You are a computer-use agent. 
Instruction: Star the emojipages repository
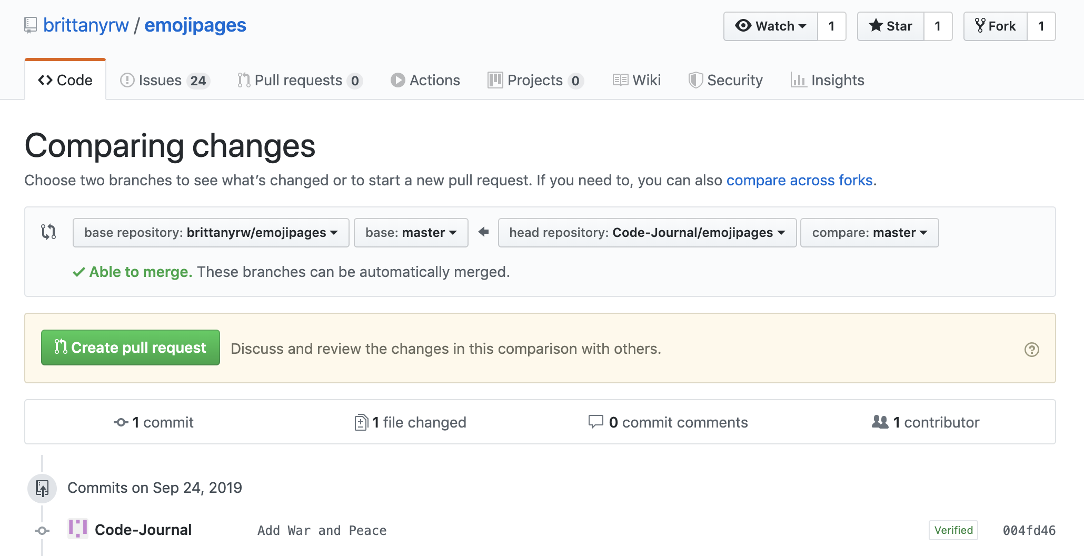(x=891, y=26)
